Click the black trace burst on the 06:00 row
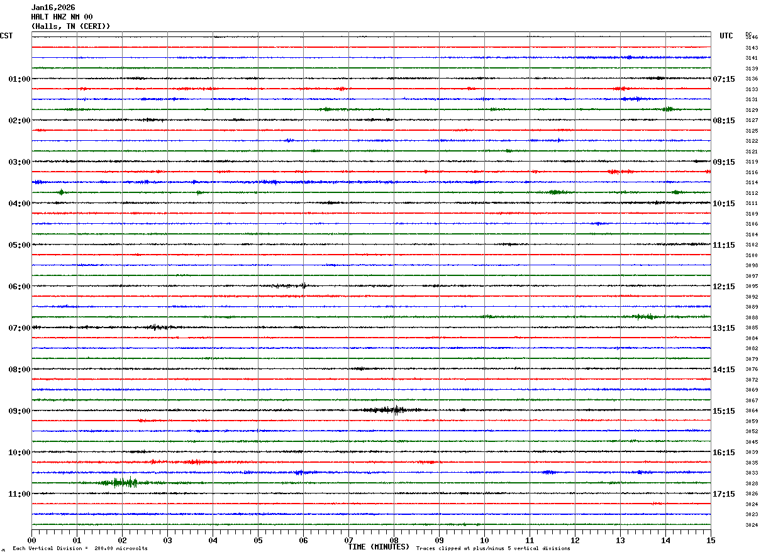This screenshot has height=557, width=761. 289,286
